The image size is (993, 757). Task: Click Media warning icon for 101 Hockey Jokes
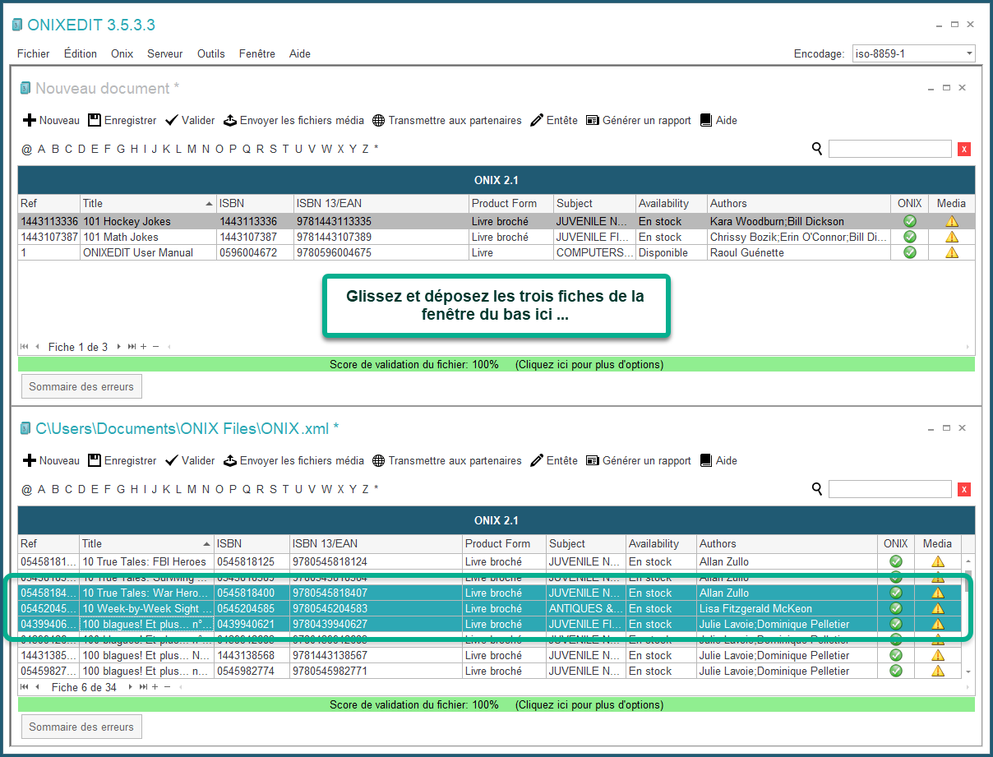(952, 221)
